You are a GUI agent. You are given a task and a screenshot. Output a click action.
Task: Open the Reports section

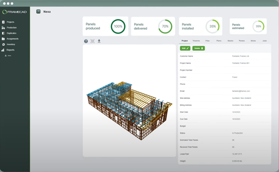10,50
